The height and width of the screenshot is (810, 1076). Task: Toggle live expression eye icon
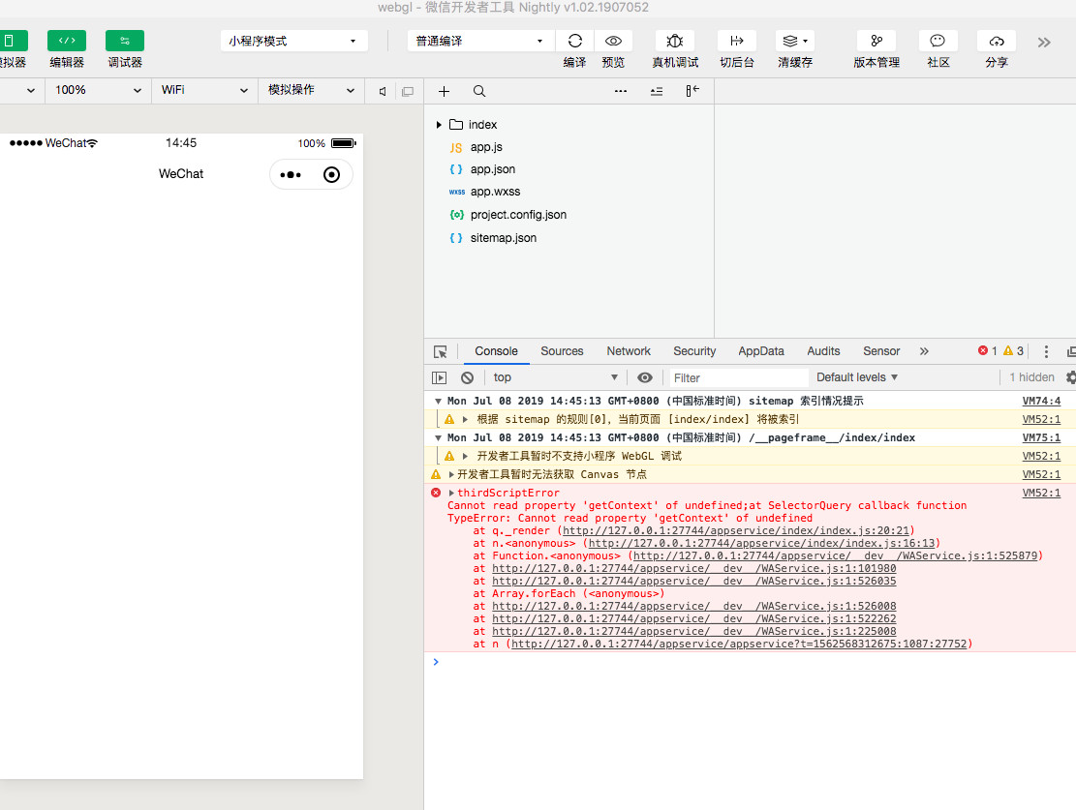pos(645,377)
